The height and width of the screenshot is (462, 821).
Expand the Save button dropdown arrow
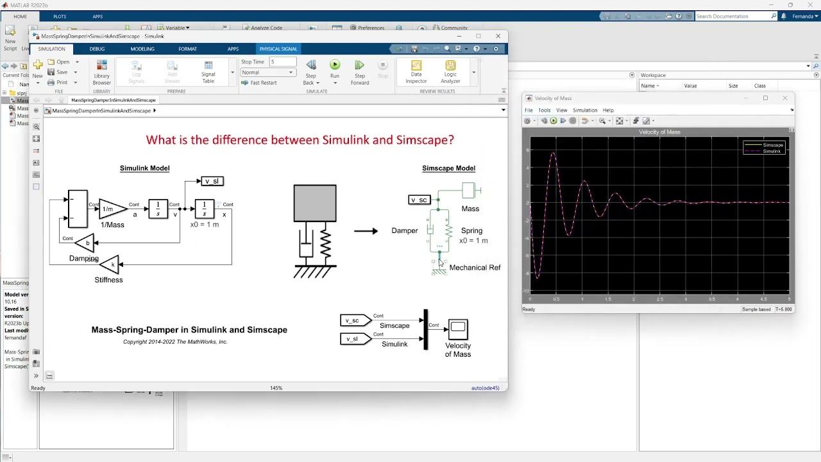coord(76,73)
